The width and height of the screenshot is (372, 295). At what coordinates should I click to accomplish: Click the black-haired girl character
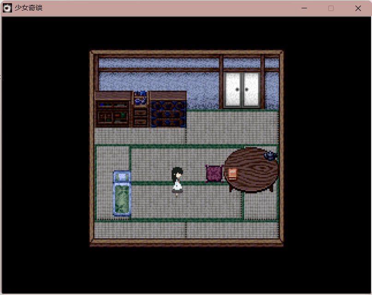(x=177, y=181)
